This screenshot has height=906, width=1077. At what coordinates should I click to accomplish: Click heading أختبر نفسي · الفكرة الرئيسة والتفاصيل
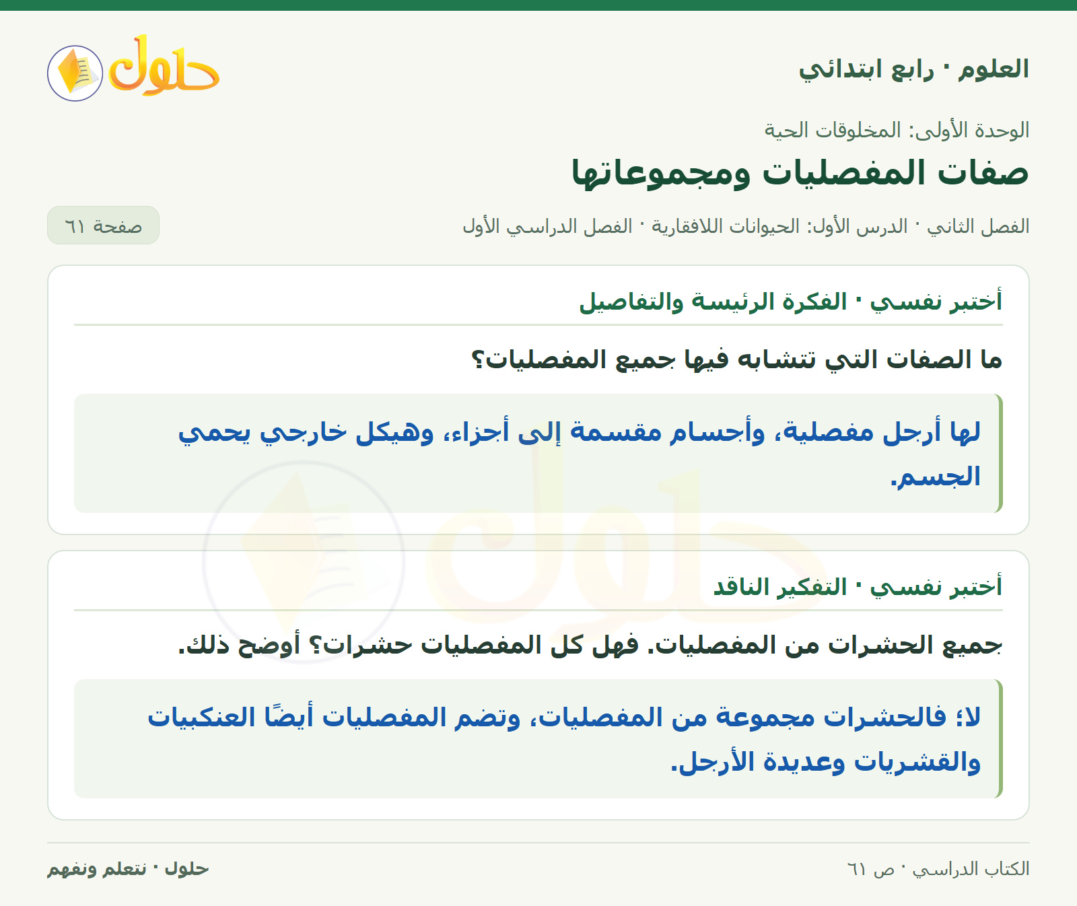tap(790, 301)
